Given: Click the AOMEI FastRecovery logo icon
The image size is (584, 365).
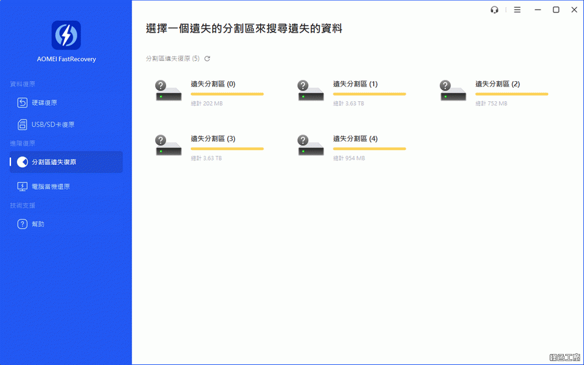Looking at the screenshot, I should (x=66, y=35).
